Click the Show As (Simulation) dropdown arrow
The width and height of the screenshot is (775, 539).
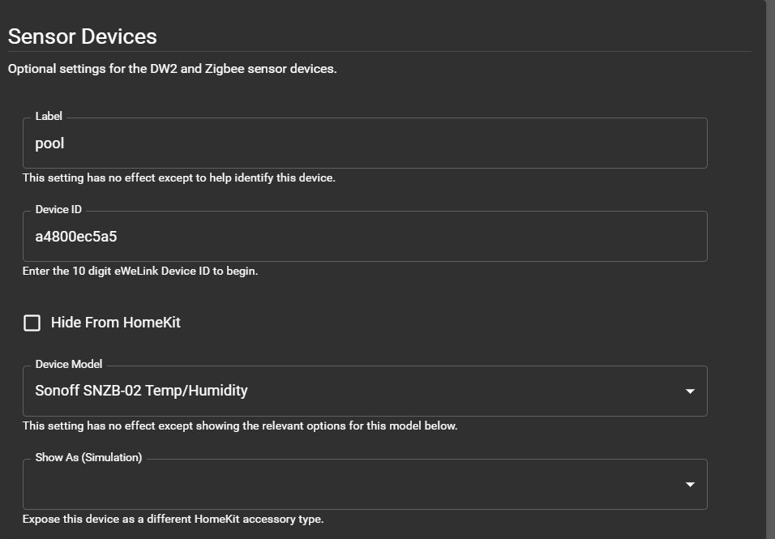pos(690,485)
